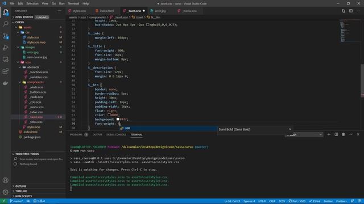364x204 pixels.
Task: Kill terminal with trash icon
Action: pos(344,134)
